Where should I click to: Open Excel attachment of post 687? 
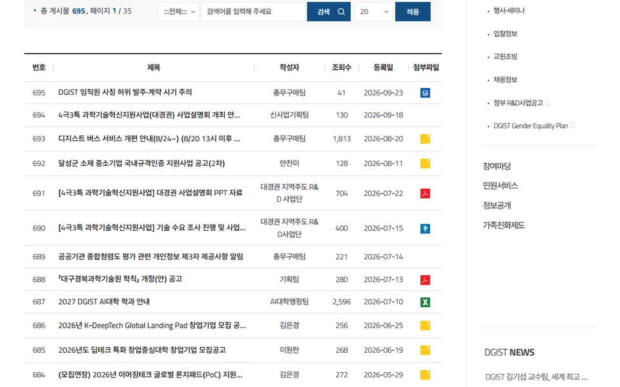coord(425,303)
